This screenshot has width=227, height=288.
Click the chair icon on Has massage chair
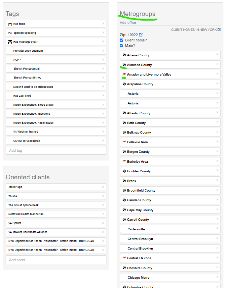10,42
